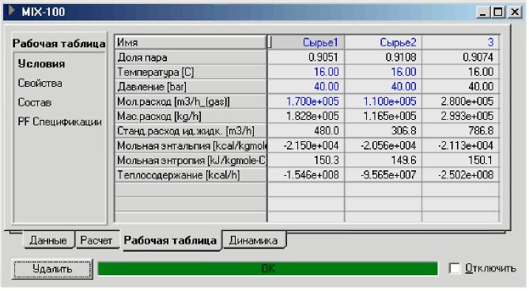The height and width of the screenshot is (291, 529).
Task: Click the mass flow value 1.165e+005
Action: tap(384, 116)
